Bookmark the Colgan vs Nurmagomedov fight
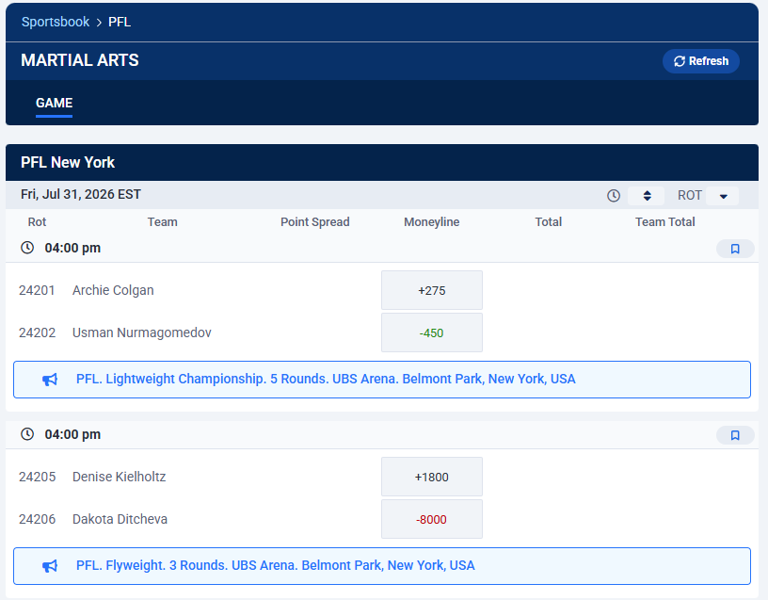Screen dimensions: 768x600 coord(735,249)
